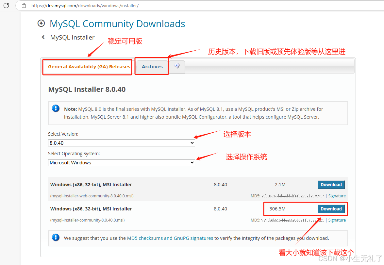This screenshot has width=384, height=265.
Task: Click the lock icon in address bar
Action: pyautogui.click(x=24, y=5)
